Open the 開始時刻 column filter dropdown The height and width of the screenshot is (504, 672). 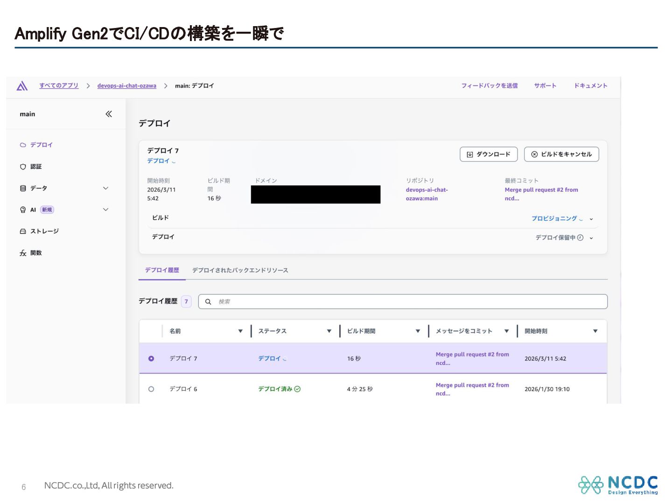point(595,331)
